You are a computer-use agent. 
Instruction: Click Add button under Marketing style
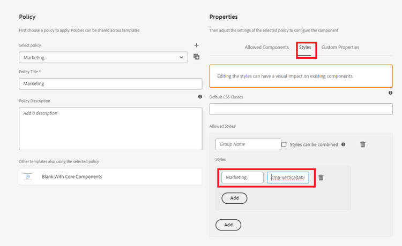(x=234, y=198)
